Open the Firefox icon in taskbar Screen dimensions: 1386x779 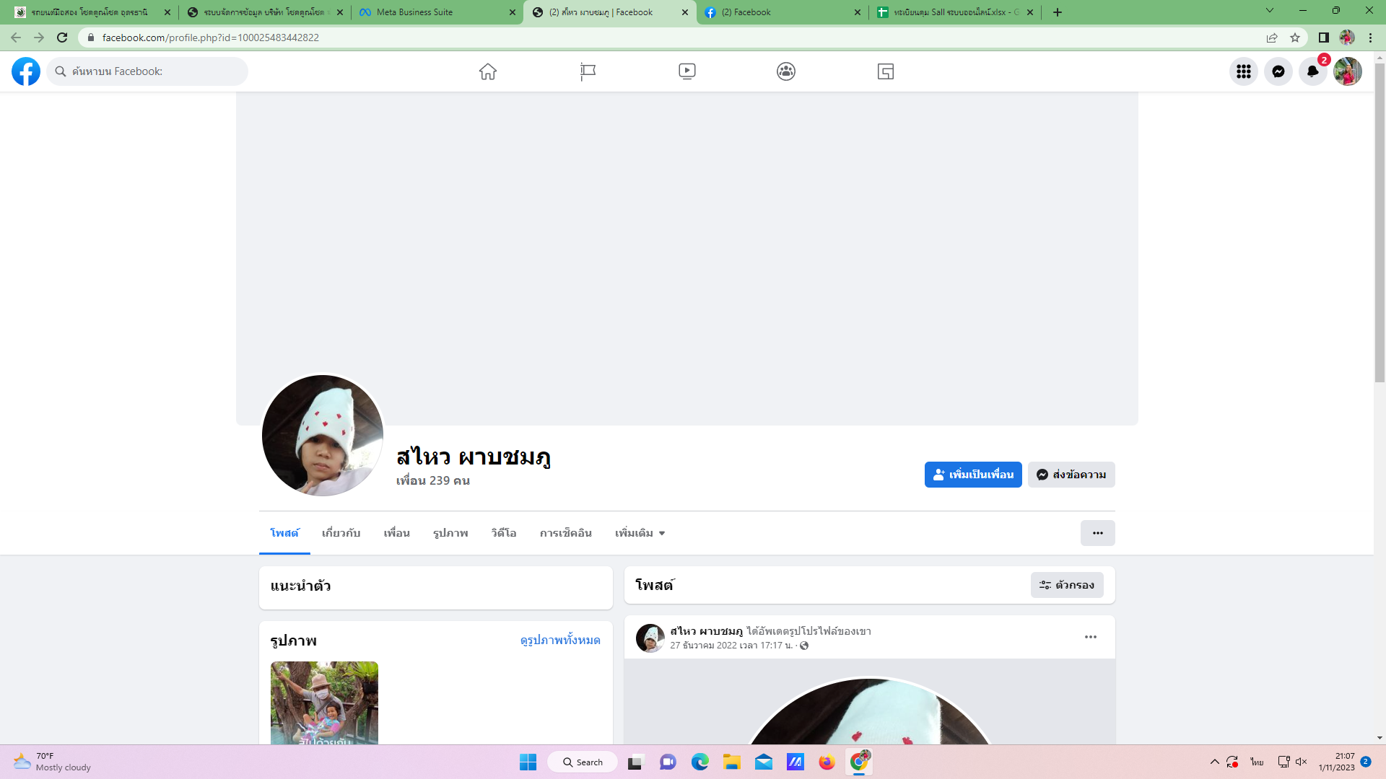(827, 762)
